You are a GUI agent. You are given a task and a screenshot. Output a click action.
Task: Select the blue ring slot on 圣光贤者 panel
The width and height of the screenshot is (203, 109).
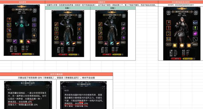point(195,23)
